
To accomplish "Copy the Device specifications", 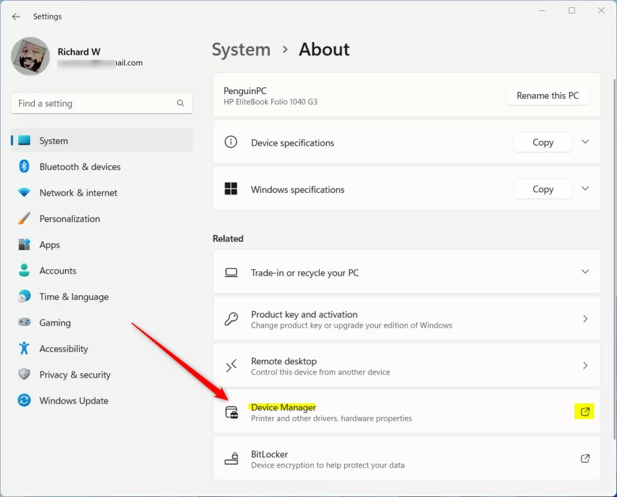I will (x=543, y=142).
